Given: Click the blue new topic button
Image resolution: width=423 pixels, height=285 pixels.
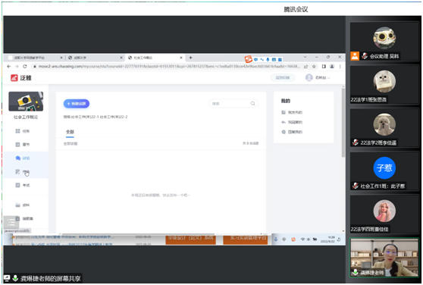Looking at the screenshot, I should 77,104.
